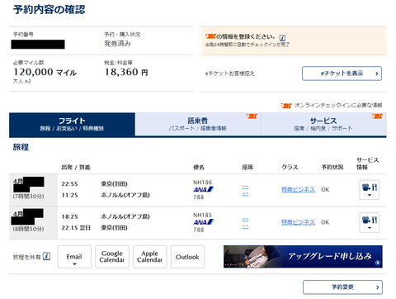Viewport: 396px width, 299px height.
Task: Click the seat icon for flight NH185
Action: 245,223
